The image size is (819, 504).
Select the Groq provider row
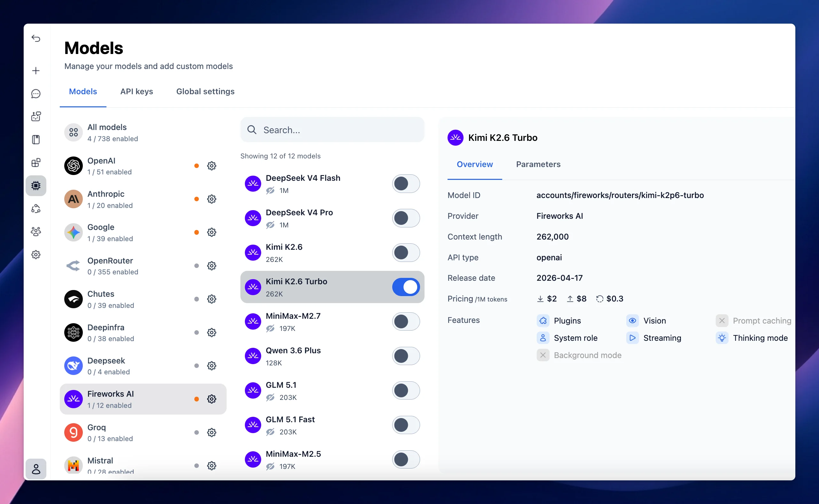(x=143, y=432)
